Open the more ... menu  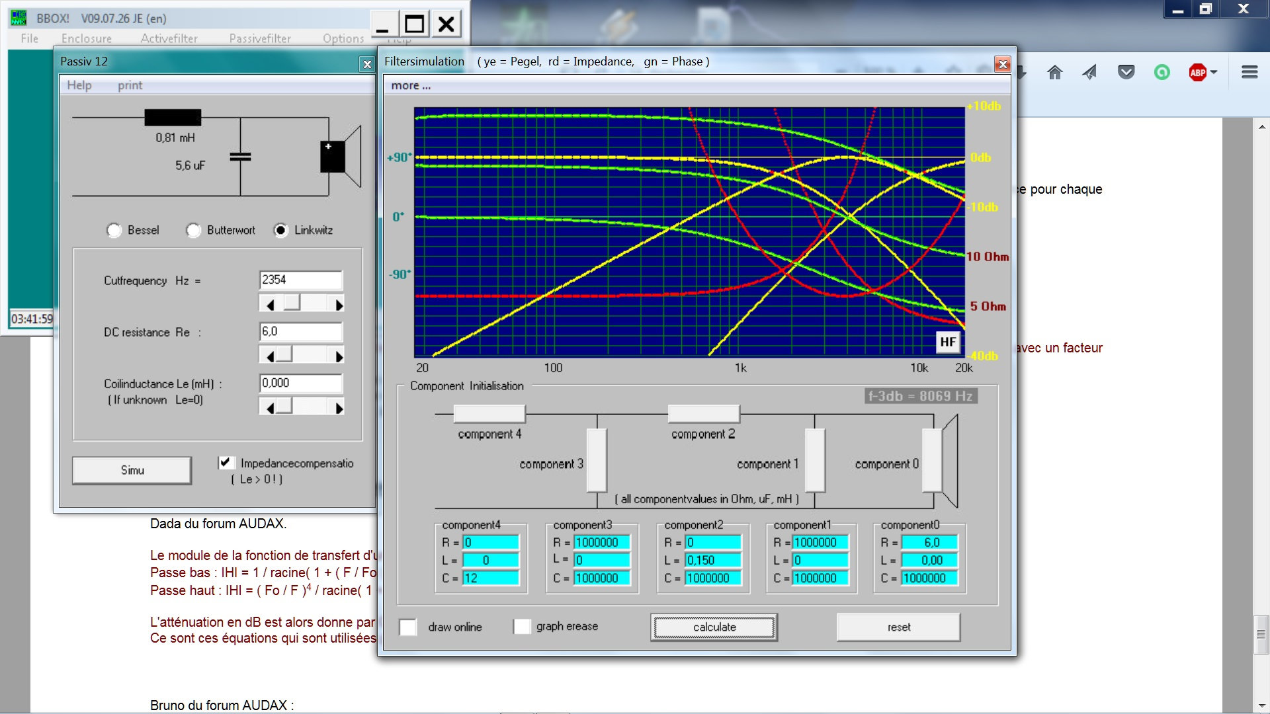(410, 85)
